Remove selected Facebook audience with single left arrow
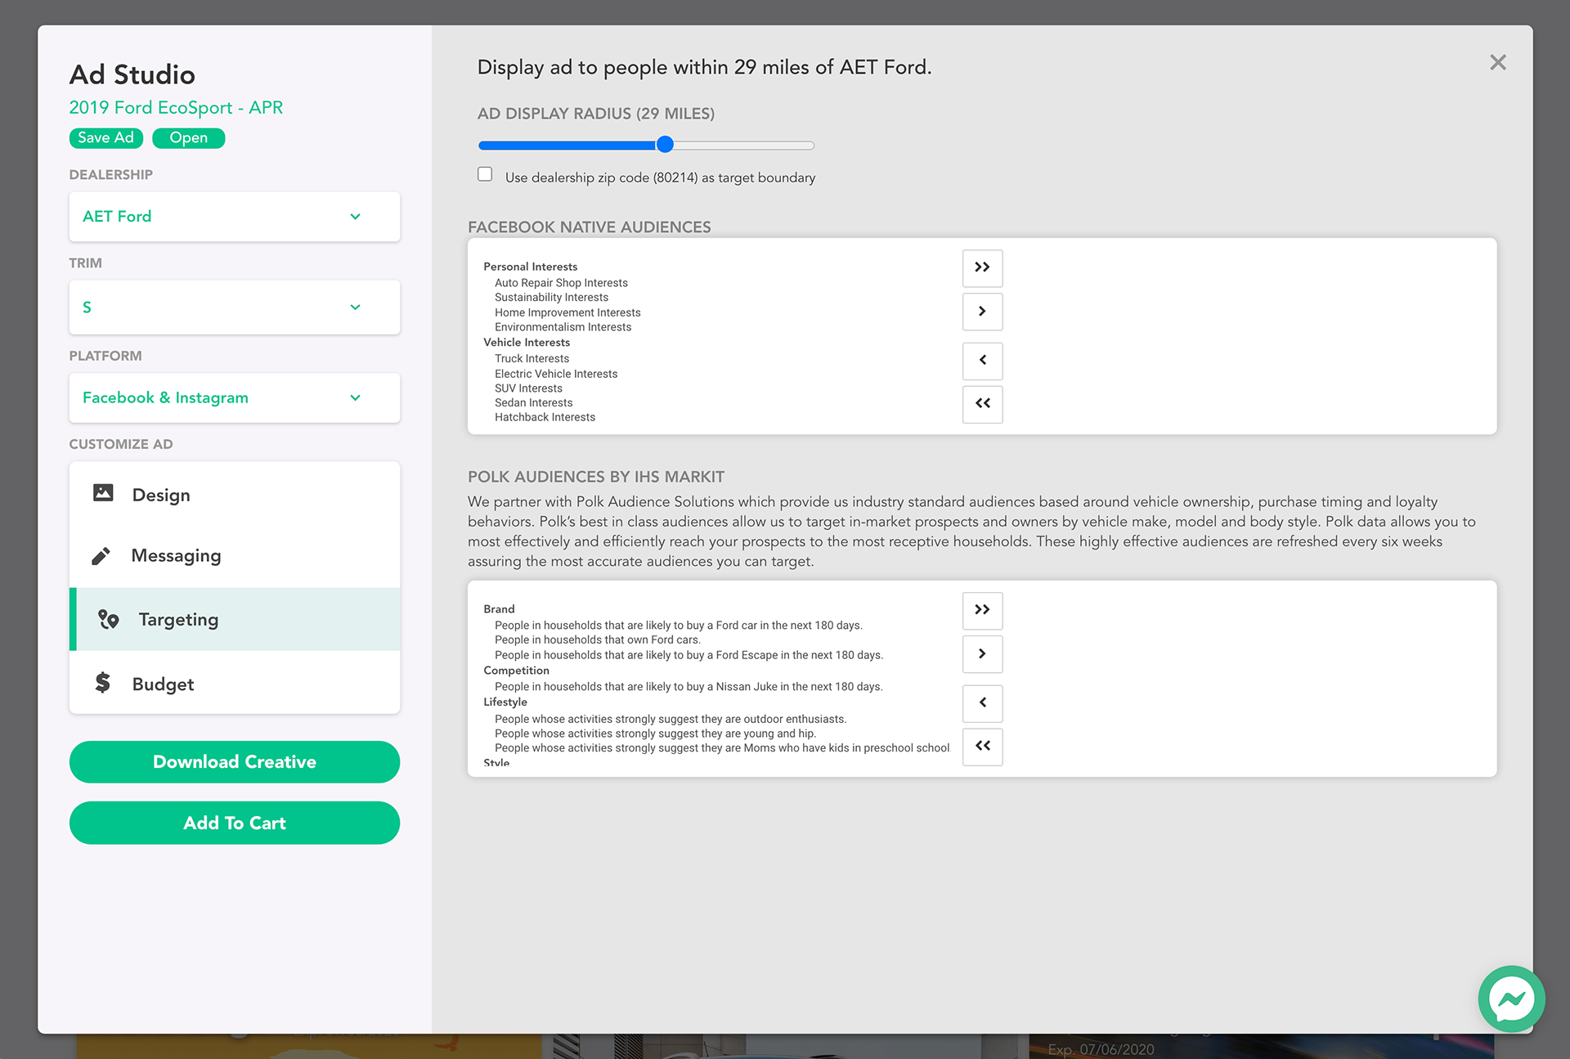The image size is (1570, 1059). pos(982,361)
